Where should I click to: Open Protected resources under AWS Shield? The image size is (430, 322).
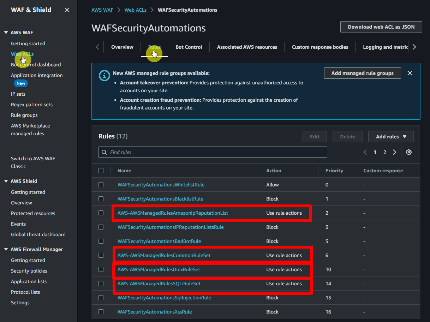pos(33,213)
